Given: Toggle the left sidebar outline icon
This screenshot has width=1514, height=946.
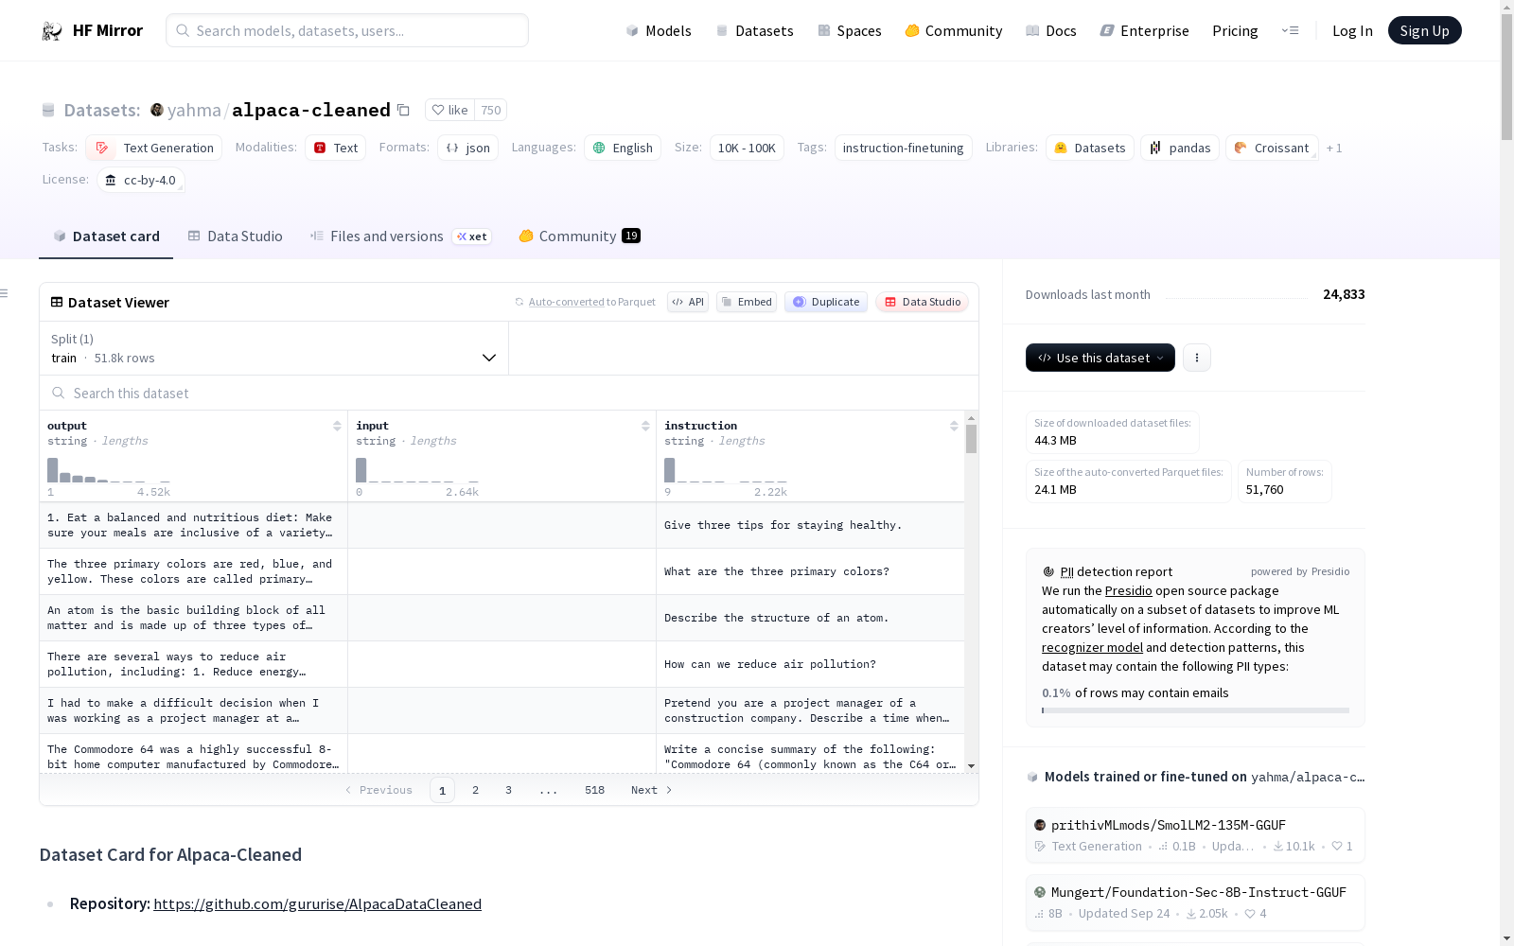Looking at the screenshot, I should coord(4,293).
